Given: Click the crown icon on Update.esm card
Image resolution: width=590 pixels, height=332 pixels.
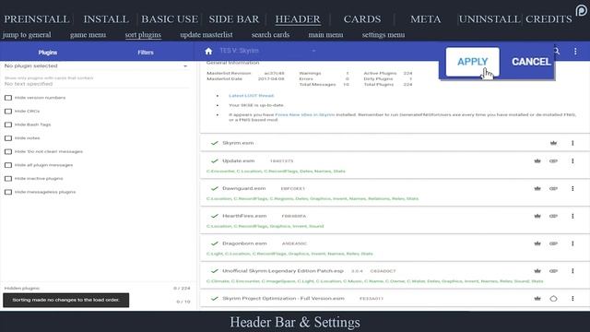Looking at the screenshot, I should tap(537, 161).
